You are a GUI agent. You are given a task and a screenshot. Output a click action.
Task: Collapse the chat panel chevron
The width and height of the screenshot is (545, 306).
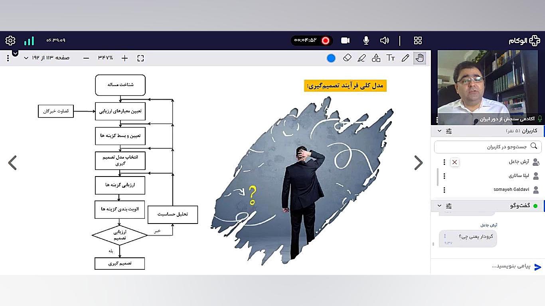tap(440, 206)
